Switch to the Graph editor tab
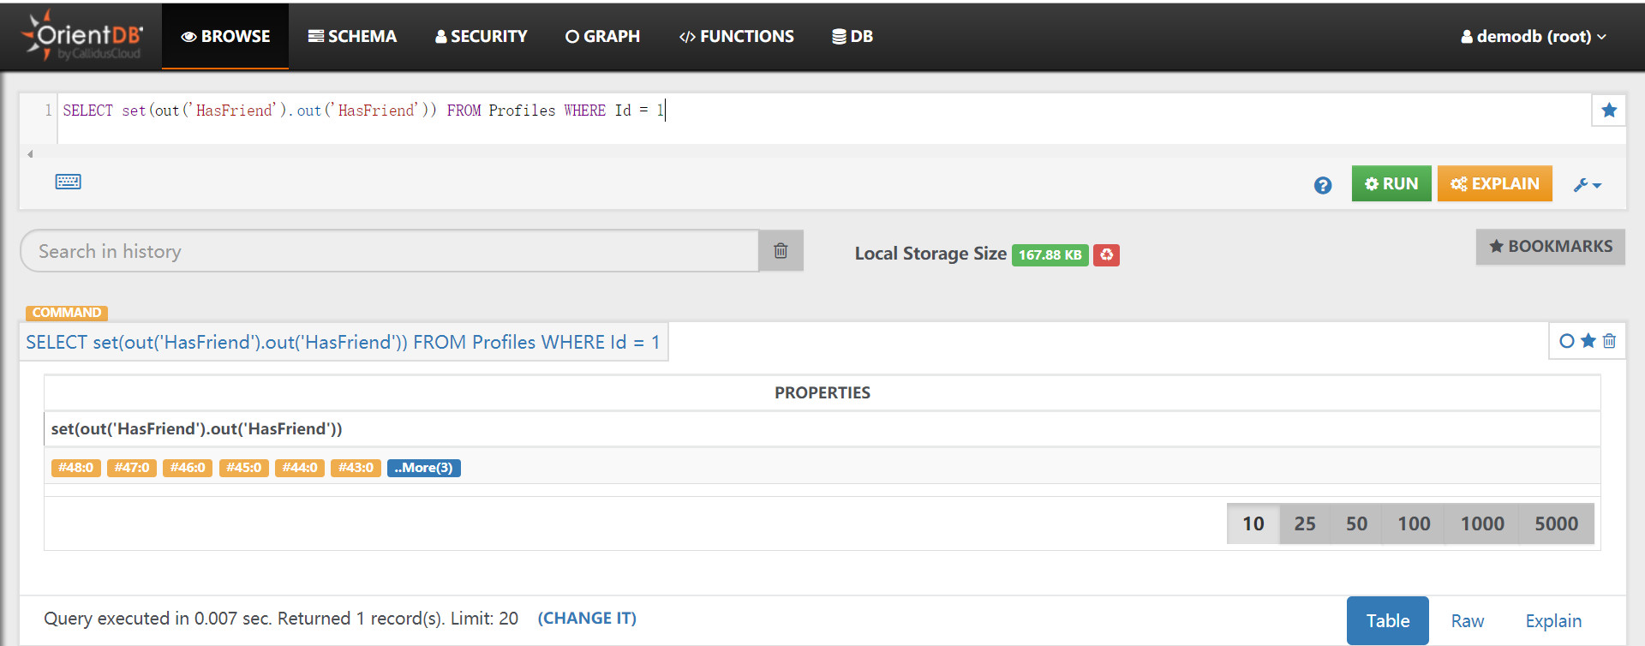Image resolution: width=1645 pixels, height=646 pixels. coord(602,36)
